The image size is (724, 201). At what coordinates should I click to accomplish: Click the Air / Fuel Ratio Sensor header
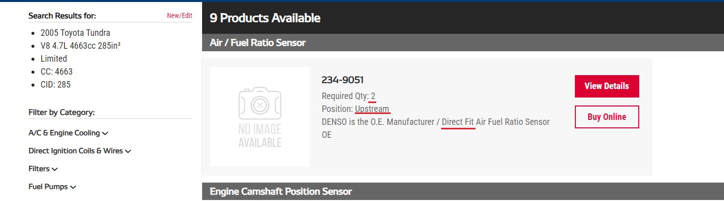pos(257,43)
